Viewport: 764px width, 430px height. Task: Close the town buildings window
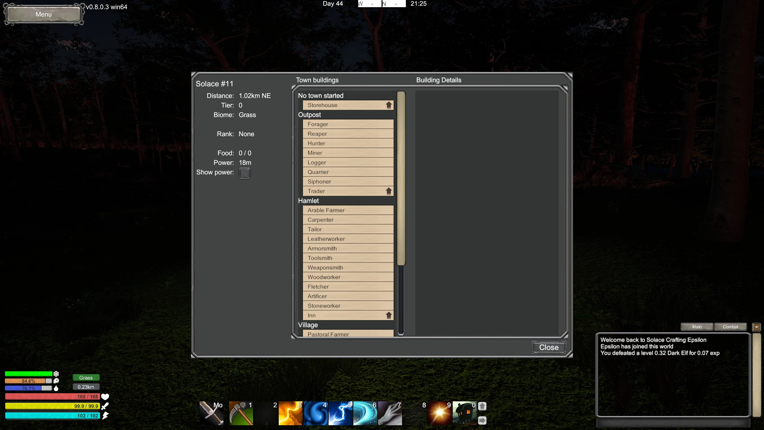click(x=549, y=347)
